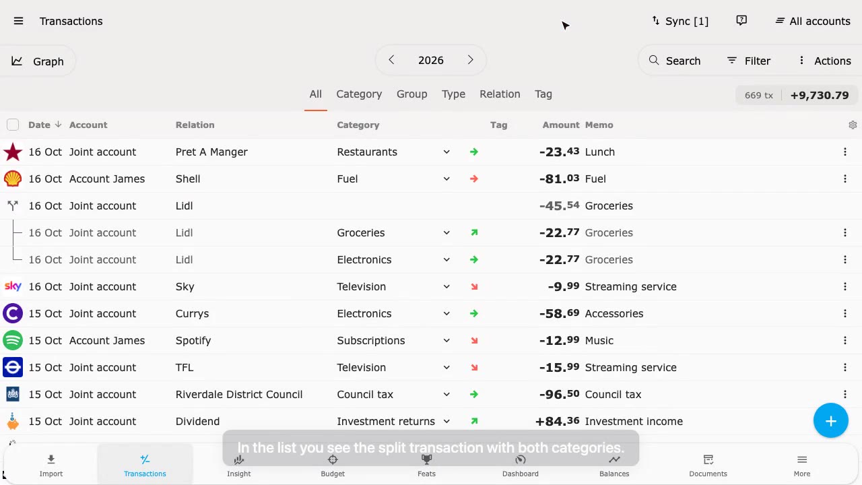
Task: Switch to the Tag tab
Action: pos(543,94)
